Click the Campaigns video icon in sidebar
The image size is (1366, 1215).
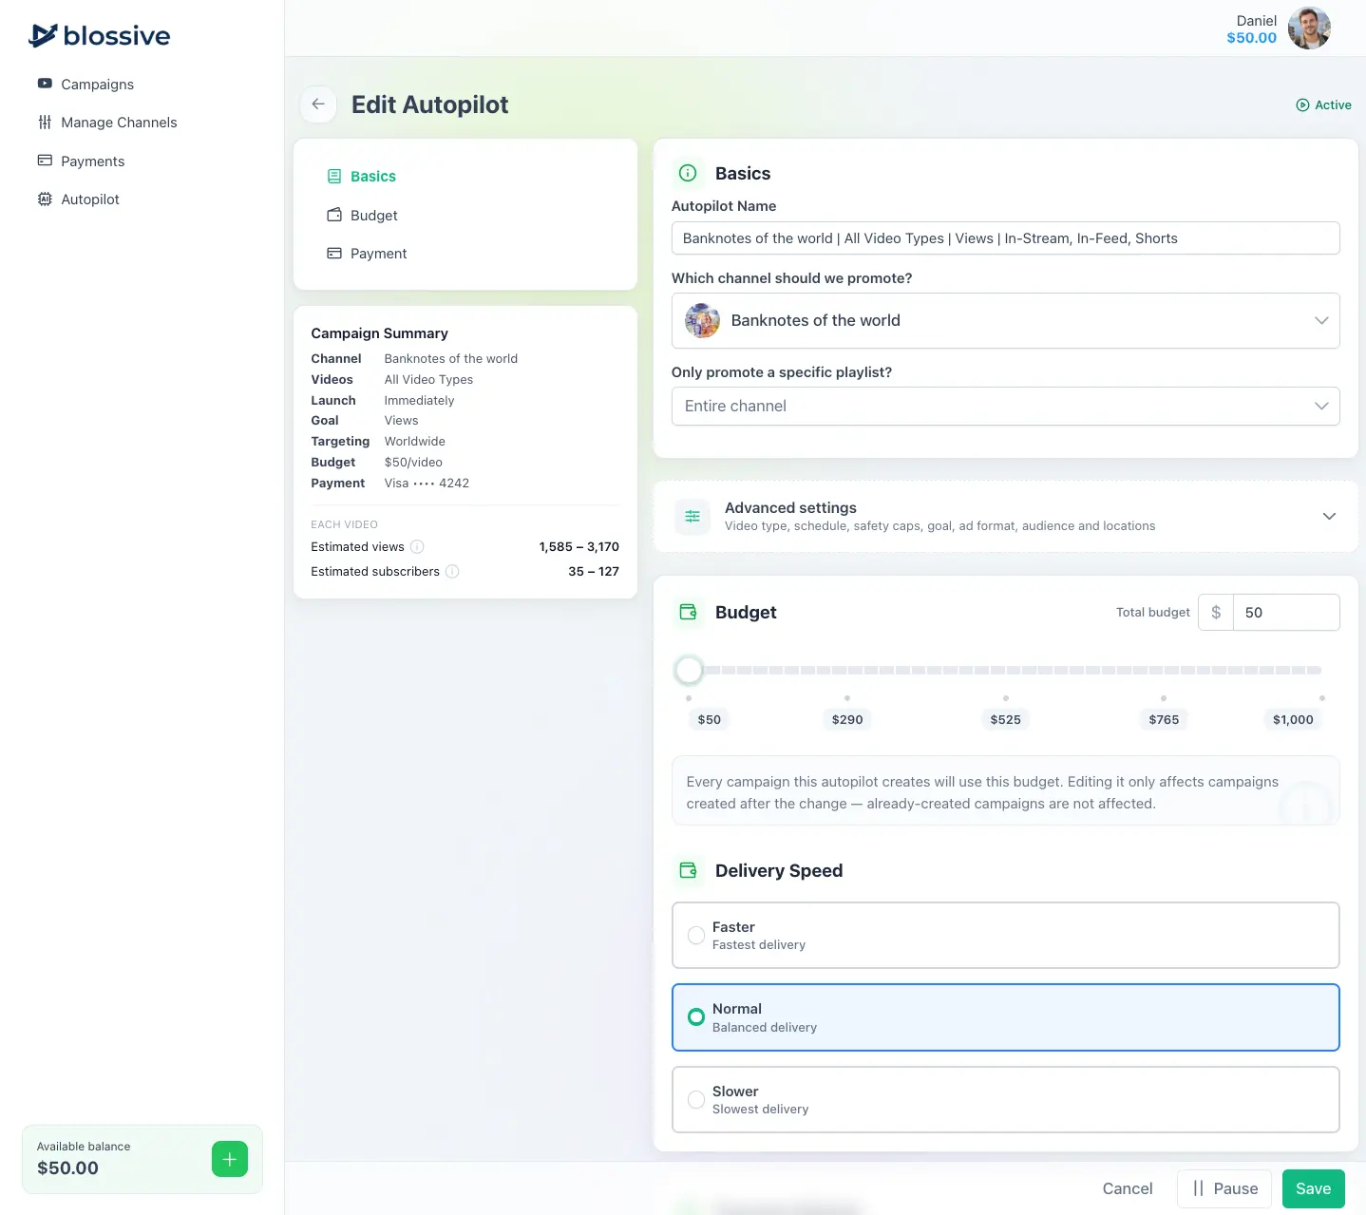[x=45, y=84]
